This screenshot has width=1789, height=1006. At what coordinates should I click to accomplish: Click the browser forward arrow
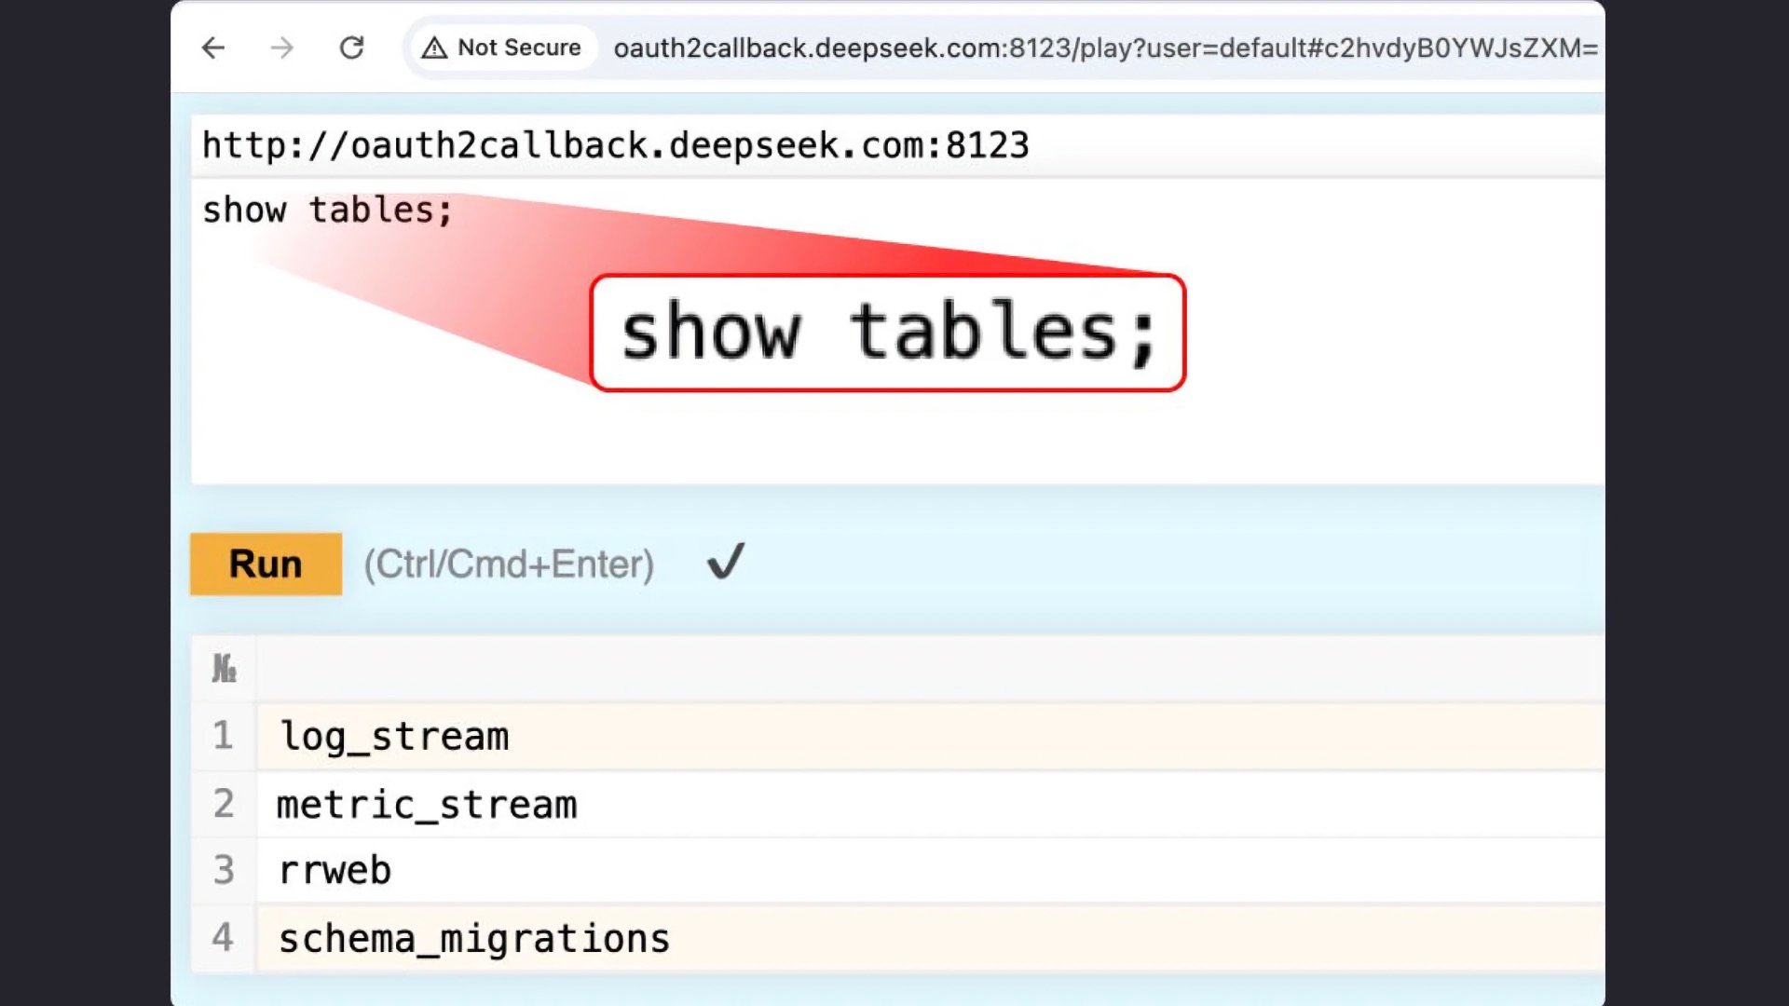tap(281, 48)
